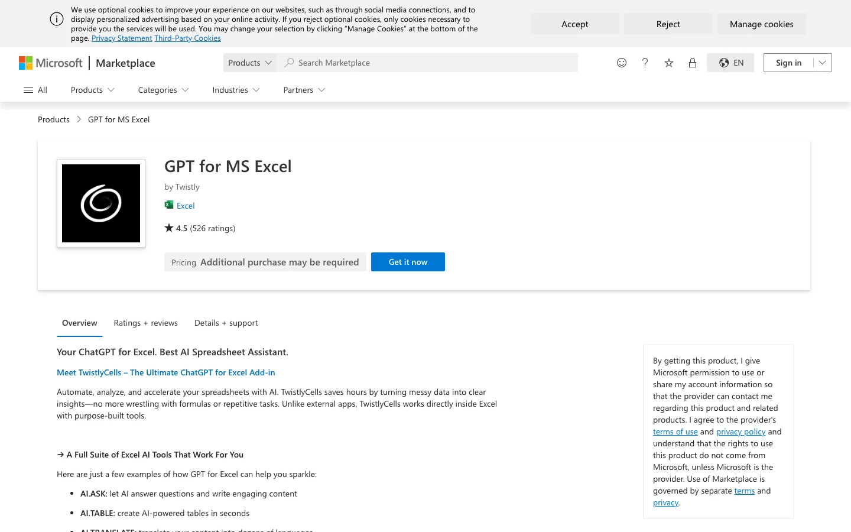Open provider's privacy policy link

click(741, 432)
